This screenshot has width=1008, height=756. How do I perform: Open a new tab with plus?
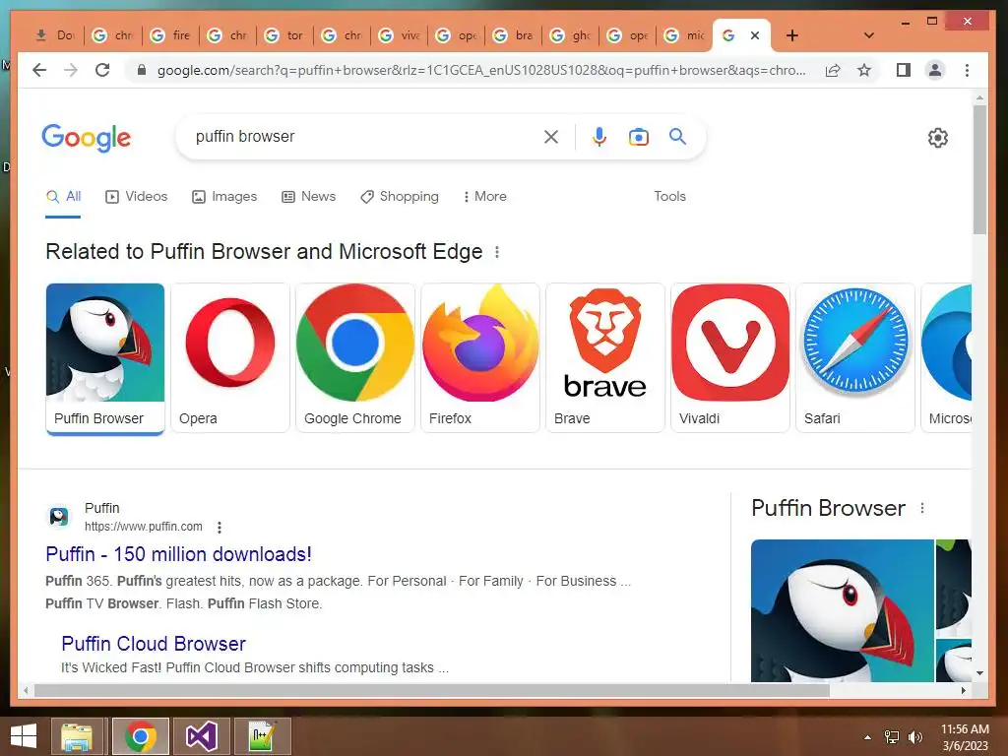792,35
